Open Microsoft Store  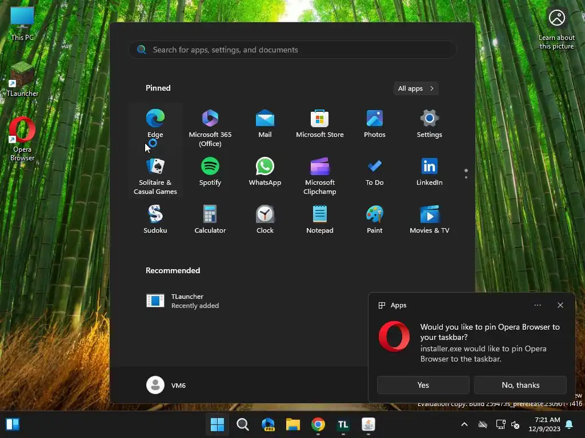tap(320, 124)
